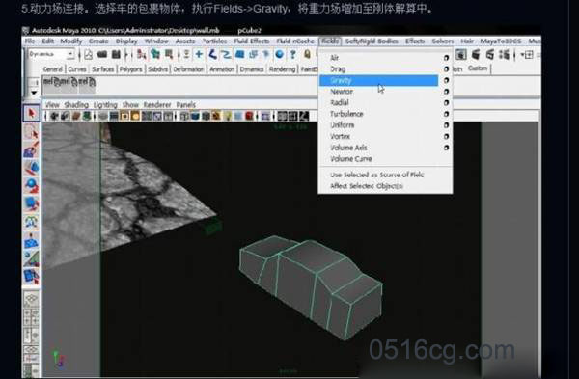Open the Dynamics menu set dropdown
579x379 pixels.
click(51, 54)
